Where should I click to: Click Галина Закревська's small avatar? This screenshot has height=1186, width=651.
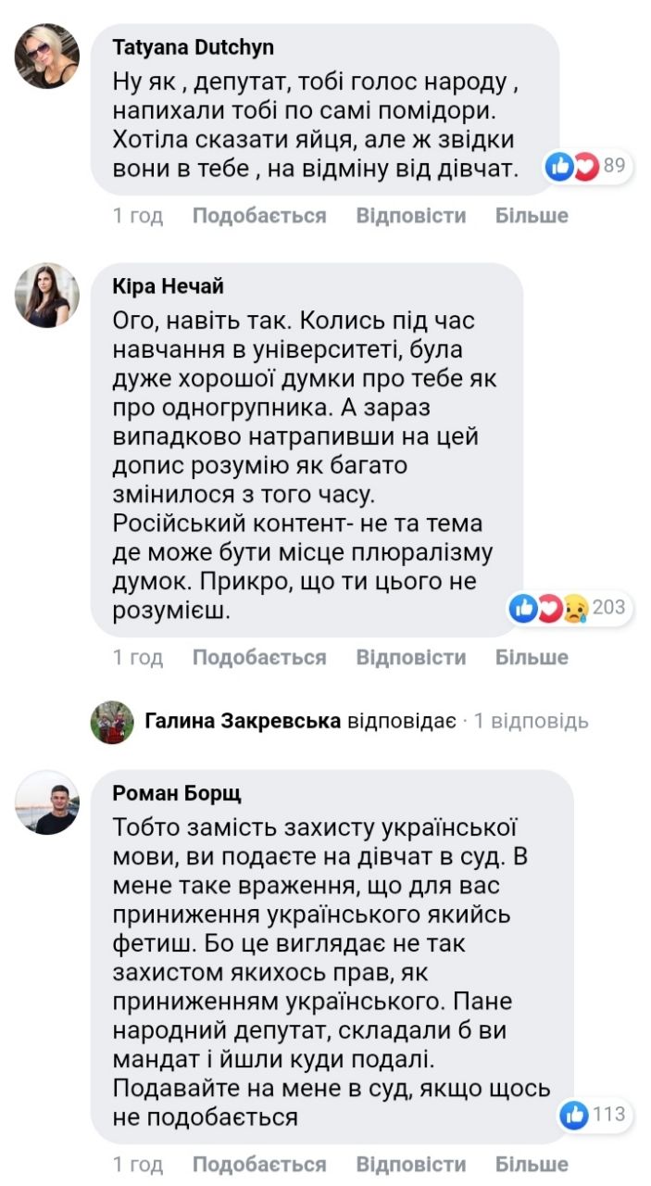click(112, 722)
